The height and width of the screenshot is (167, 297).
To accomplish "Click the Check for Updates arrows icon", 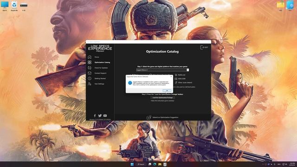I will (x=90, y=68).
